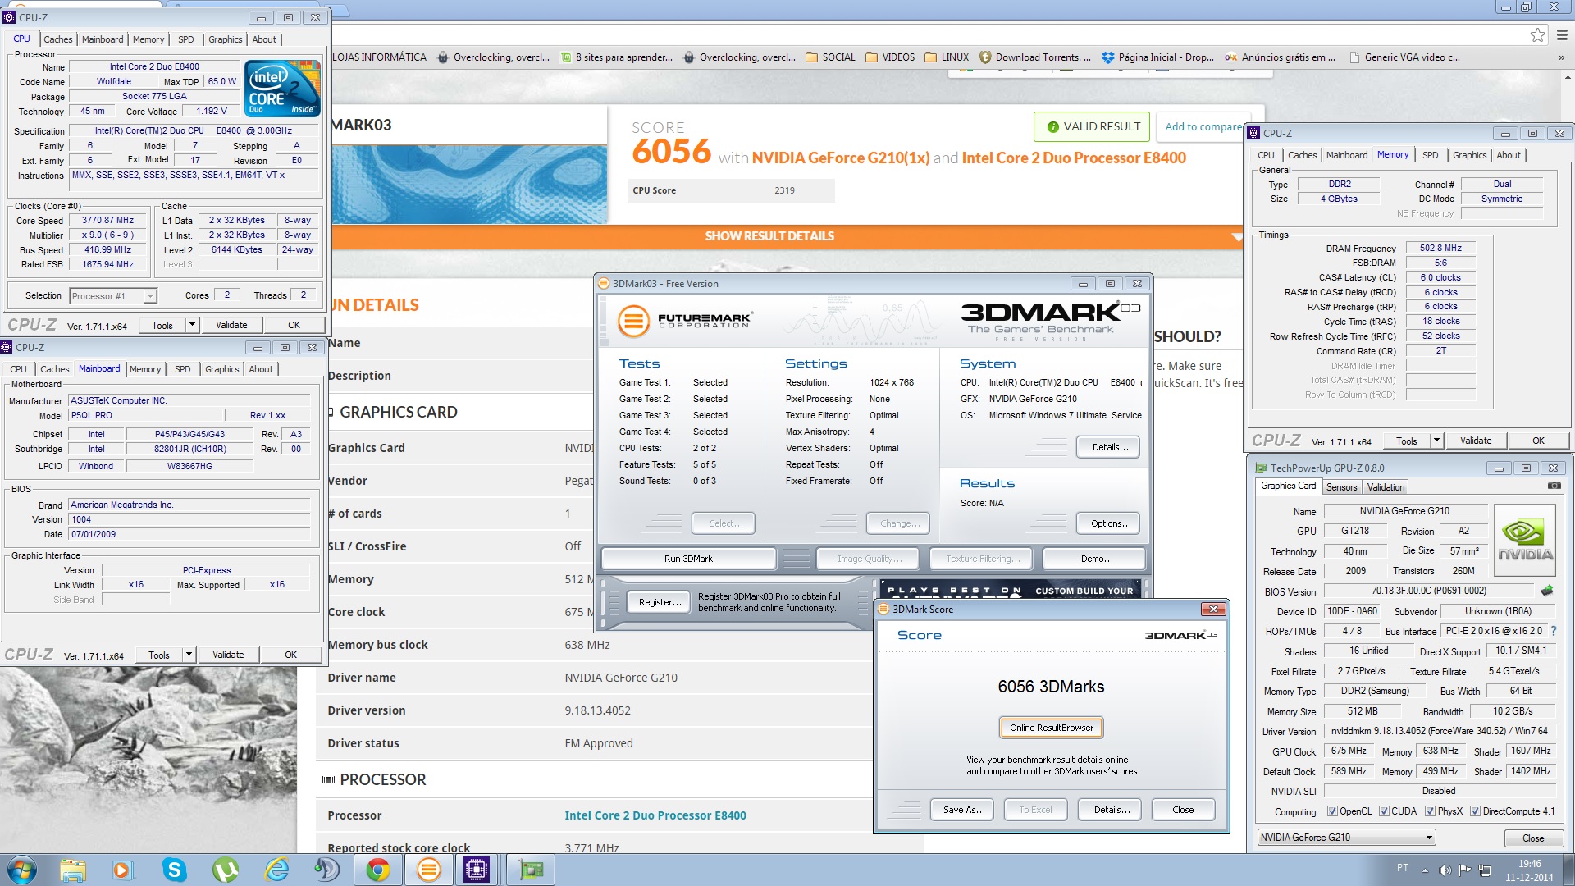Image resolution: width=1575 pixels, height=886 pixels.
Task: Expand the SHOW RESULT DETAILS arrow
Action: (1236, 237)
